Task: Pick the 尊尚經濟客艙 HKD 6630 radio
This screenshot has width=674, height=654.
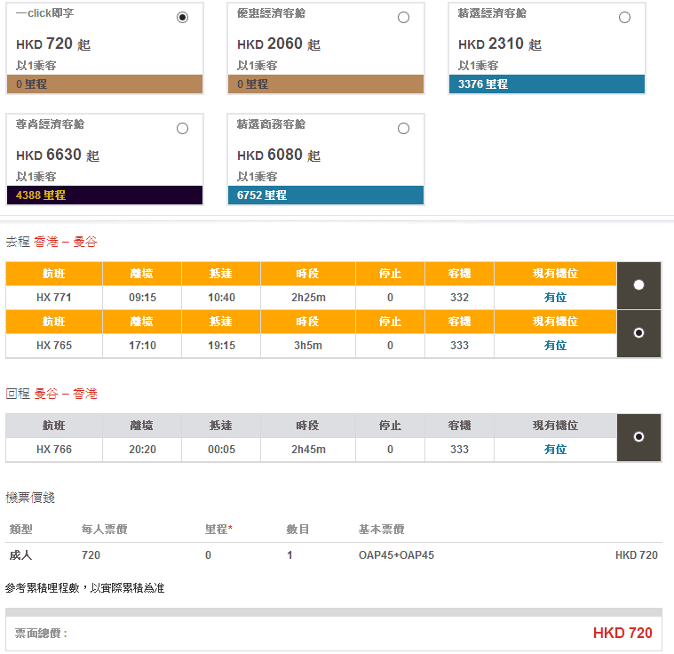Action: 182,129
